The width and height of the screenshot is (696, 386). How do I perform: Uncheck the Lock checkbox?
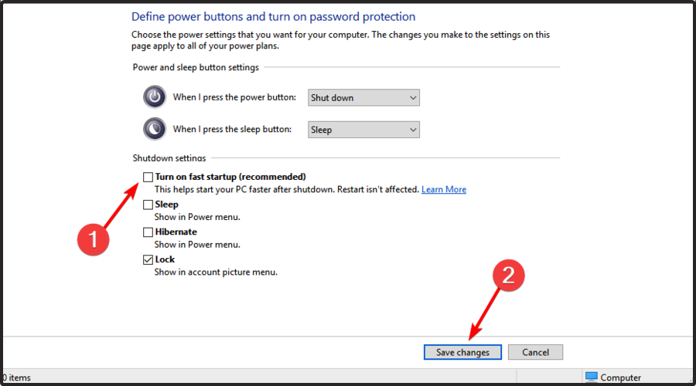pyautogui.click(x=148, y=259)
